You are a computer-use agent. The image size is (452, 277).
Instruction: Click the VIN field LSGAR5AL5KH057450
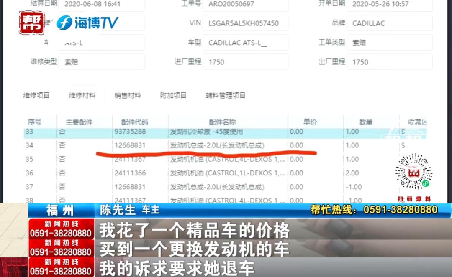245,23
